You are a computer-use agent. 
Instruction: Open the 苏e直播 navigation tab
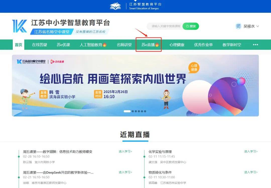pyautogui.click(x=149, y=45)
